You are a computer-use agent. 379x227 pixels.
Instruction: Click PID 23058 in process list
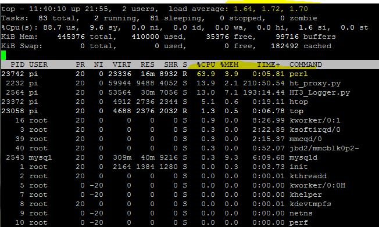click(13, 111)
